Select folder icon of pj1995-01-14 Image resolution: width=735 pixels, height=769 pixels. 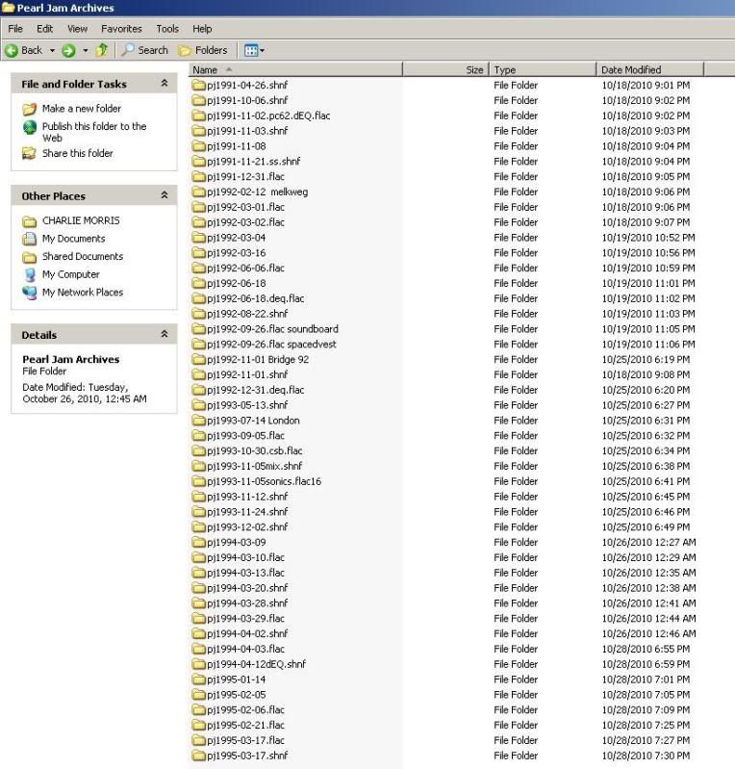pos(198,679)
